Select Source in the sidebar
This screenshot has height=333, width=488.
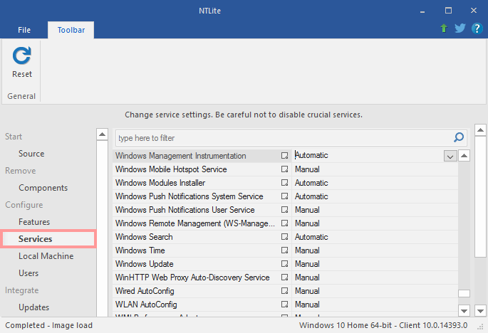[31, 154]
